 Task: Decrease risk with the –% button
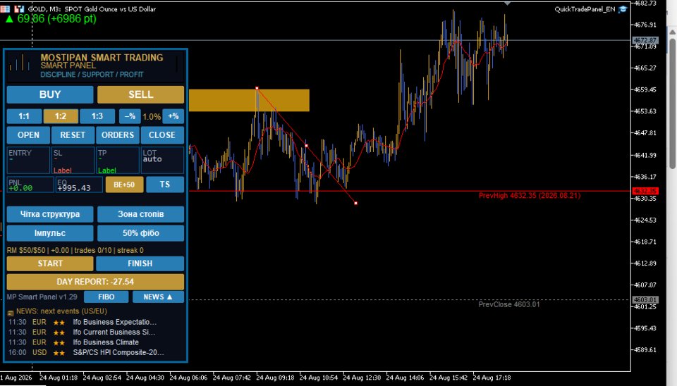(x=130, y=116)
